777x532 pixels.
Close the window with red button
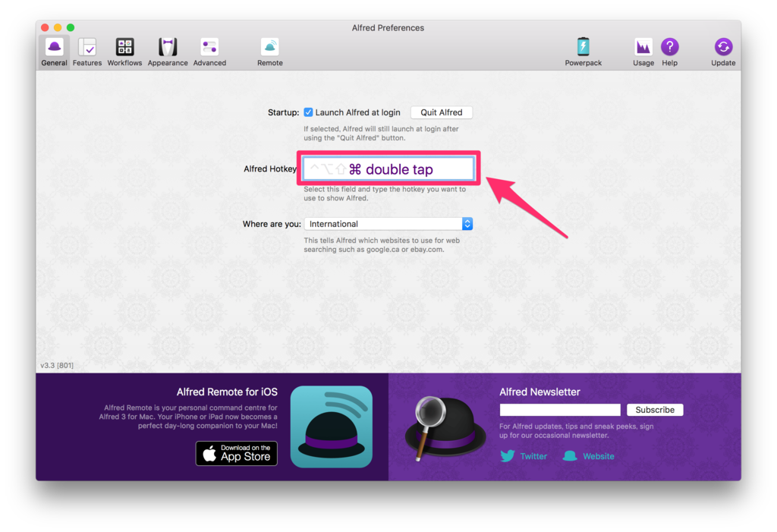[x=45, y=27]
